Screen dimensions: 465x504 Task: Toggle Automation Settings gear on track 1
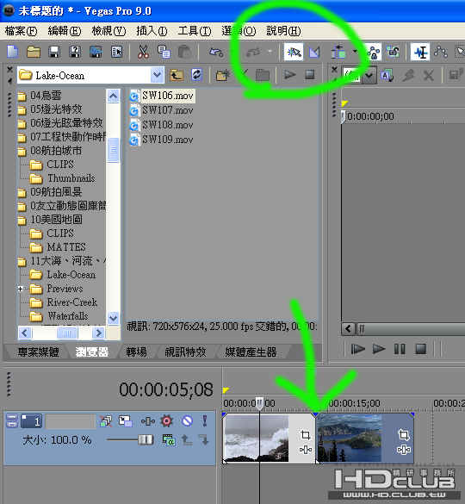point(166,420)
